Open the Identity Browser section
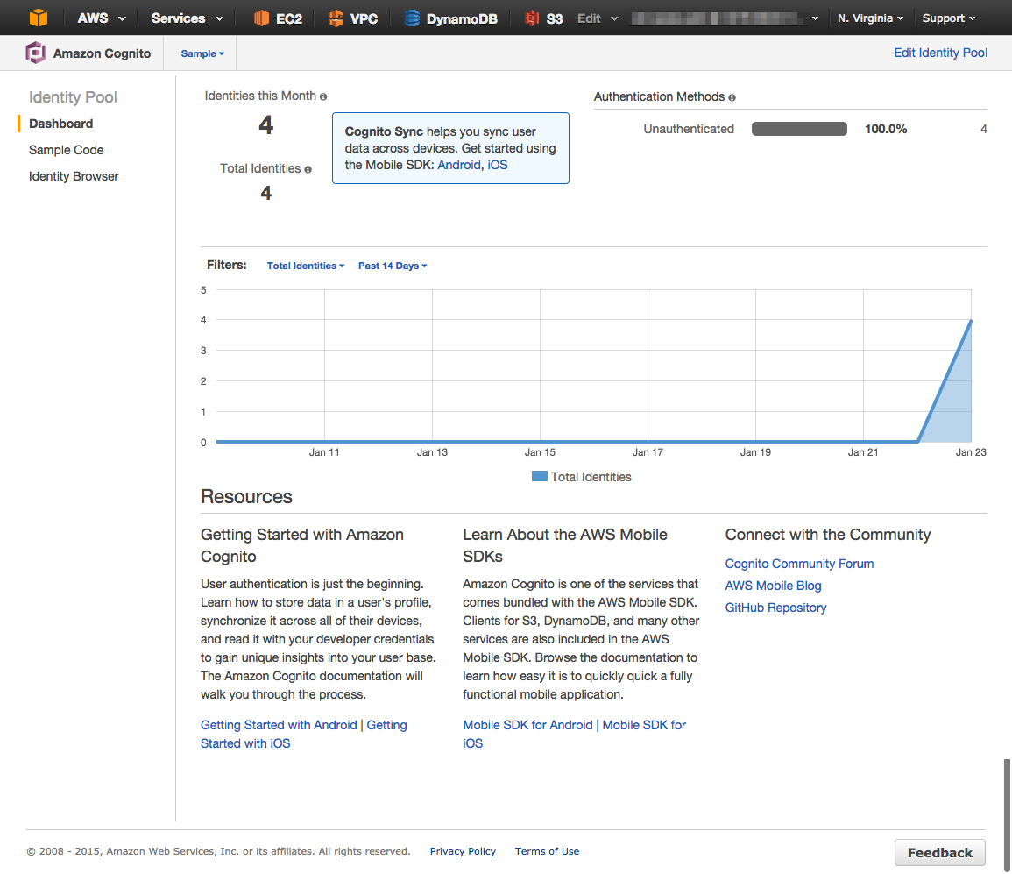The width and height of the screenshot is (1012, 874). (74, 176)
